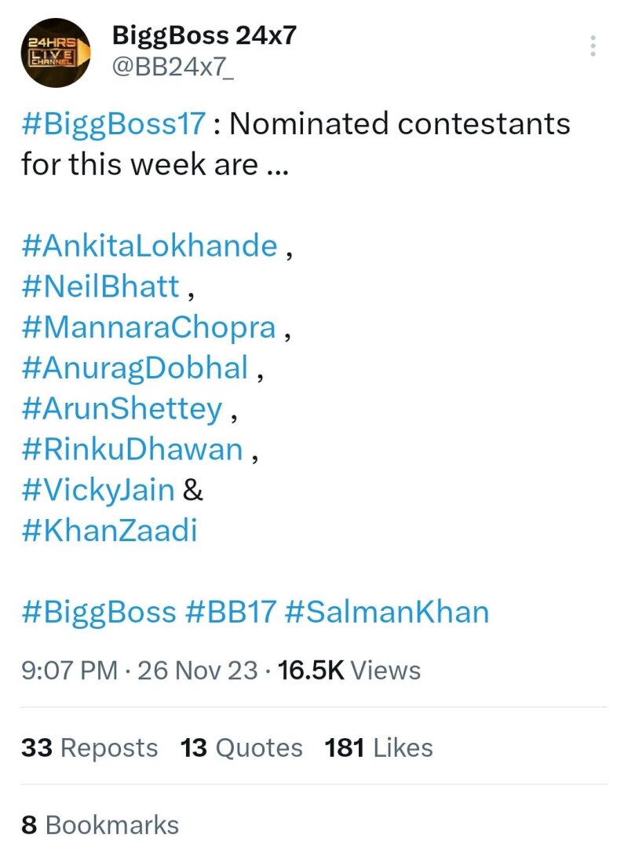The height and width of the screenshot is (848, 628).
Task: Tap the BiggBoss 24x7 profile avatar
Action: point(53,54)
